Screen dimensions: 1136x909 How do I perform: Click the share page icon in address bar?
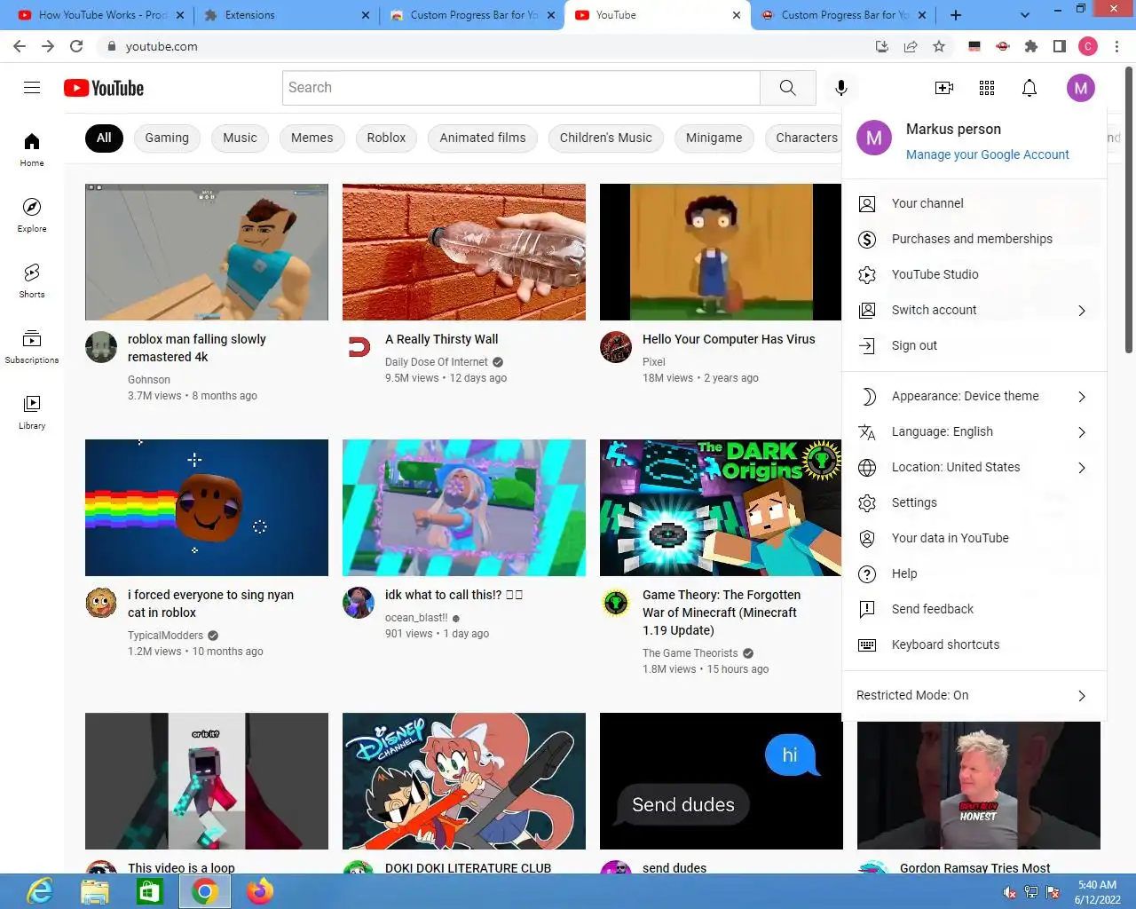coord(911,46)
